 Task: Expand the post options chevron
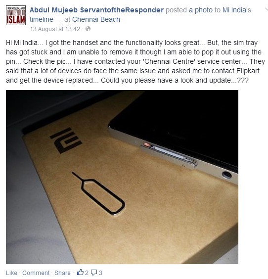pos(266,9)
